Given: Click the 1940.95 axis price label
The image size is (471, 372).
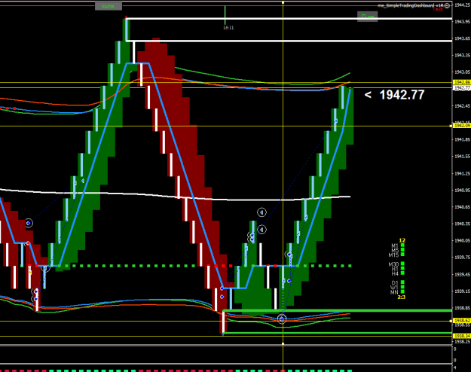Looking at the screenshot, I should pyautogui.click(x=462, y=190).
